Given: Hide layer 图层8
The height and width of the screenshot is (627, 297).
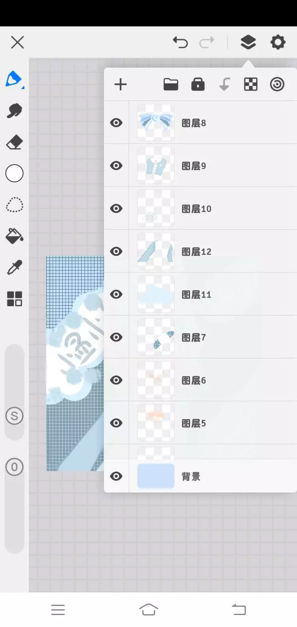Looking at the screenshot, I should (x=116, y=123).
